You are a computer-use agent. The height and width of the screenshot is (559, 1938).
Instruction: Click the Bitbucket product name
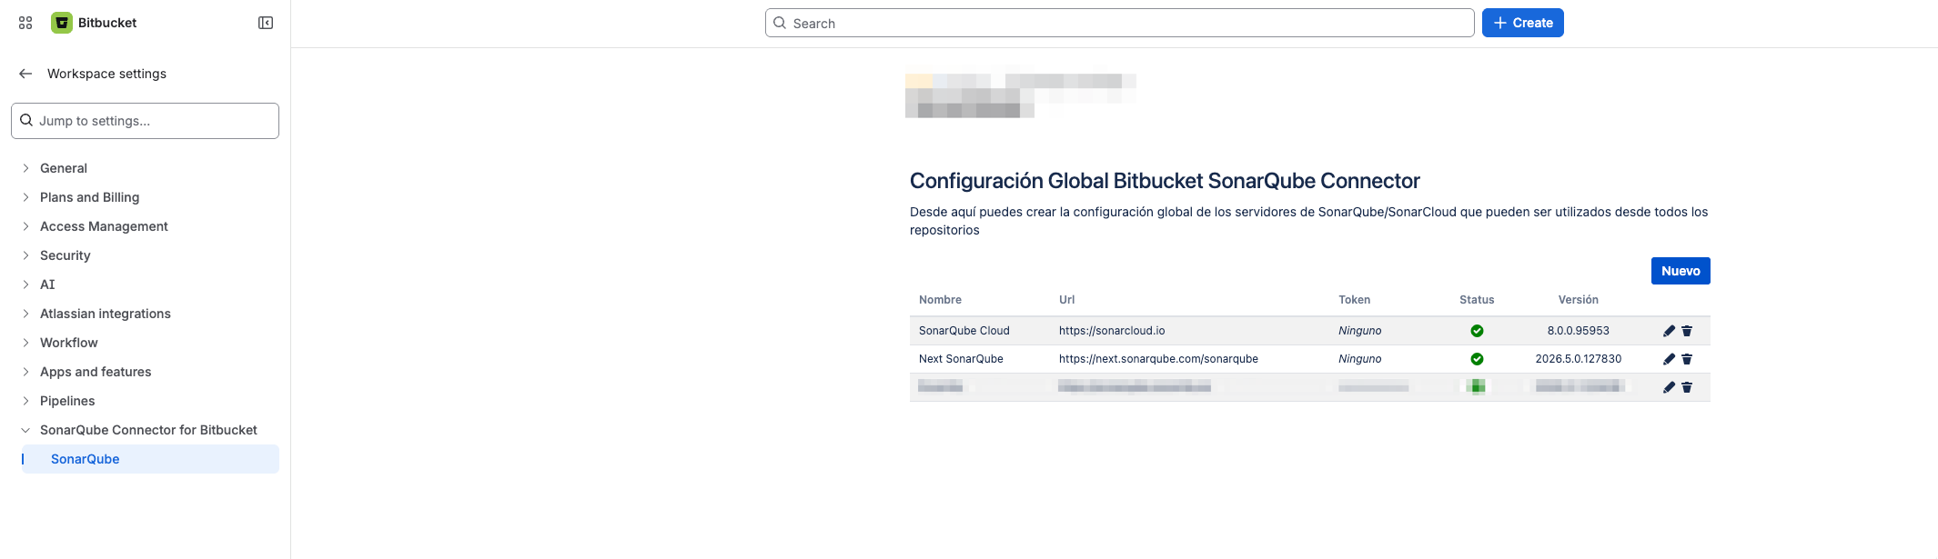tap(107, 23)
